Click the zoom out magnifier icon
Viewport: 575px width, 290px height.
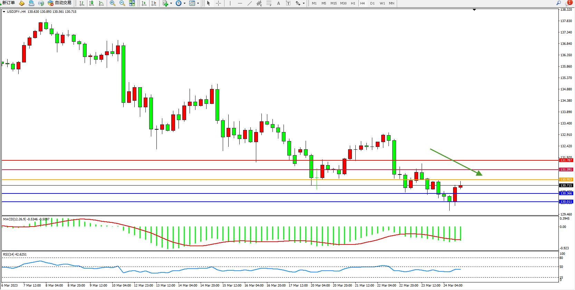point(122,3)
